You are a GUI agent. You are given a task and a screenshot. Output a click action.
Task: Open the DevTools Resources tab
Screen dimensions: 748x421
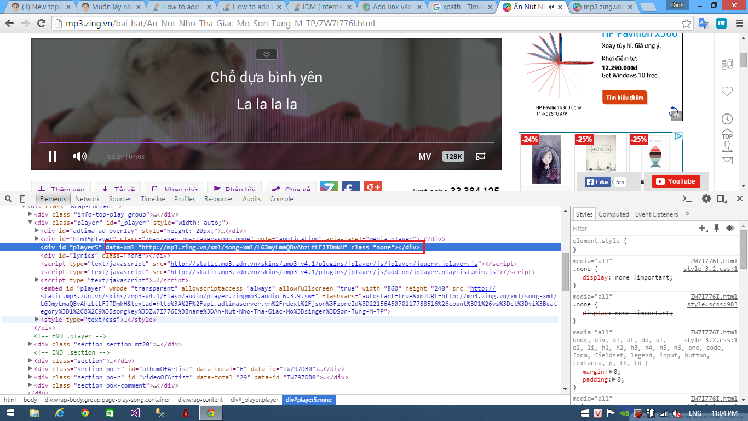pos(219,199)
